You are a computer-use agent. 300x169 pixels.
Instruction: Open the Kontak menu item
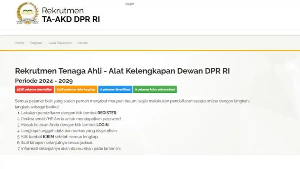[x=83, y=43]
